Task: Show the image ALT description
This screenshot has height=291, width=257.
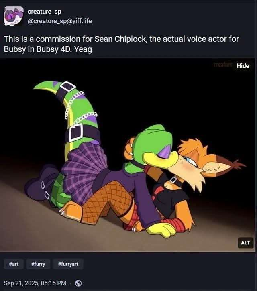Action: (245, 243)
